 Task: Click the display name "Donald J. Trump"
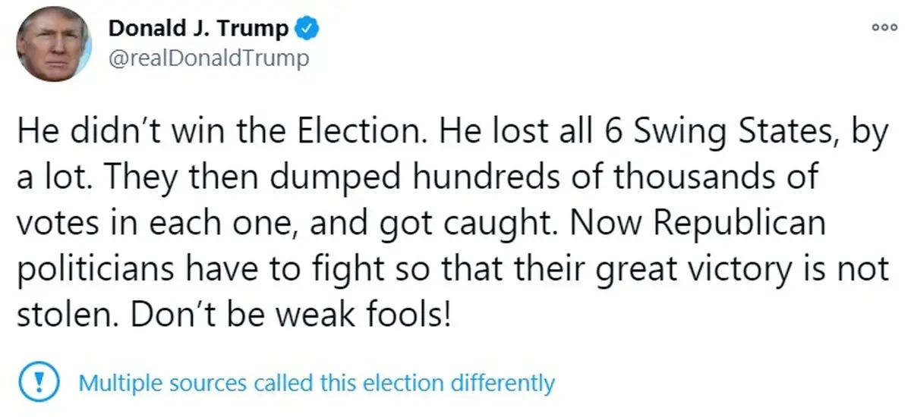[x=199, y=30]
